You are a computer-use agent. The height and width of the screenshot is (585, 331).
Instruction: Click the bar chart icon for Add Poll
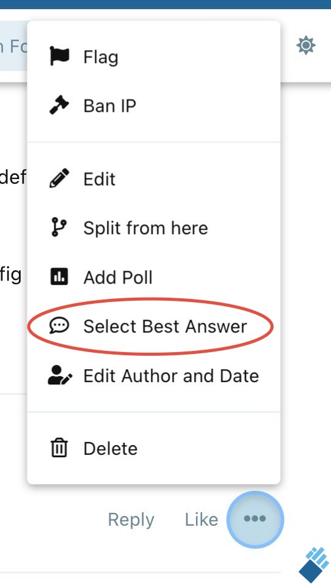pyautogui.click(x=59, y=277)
